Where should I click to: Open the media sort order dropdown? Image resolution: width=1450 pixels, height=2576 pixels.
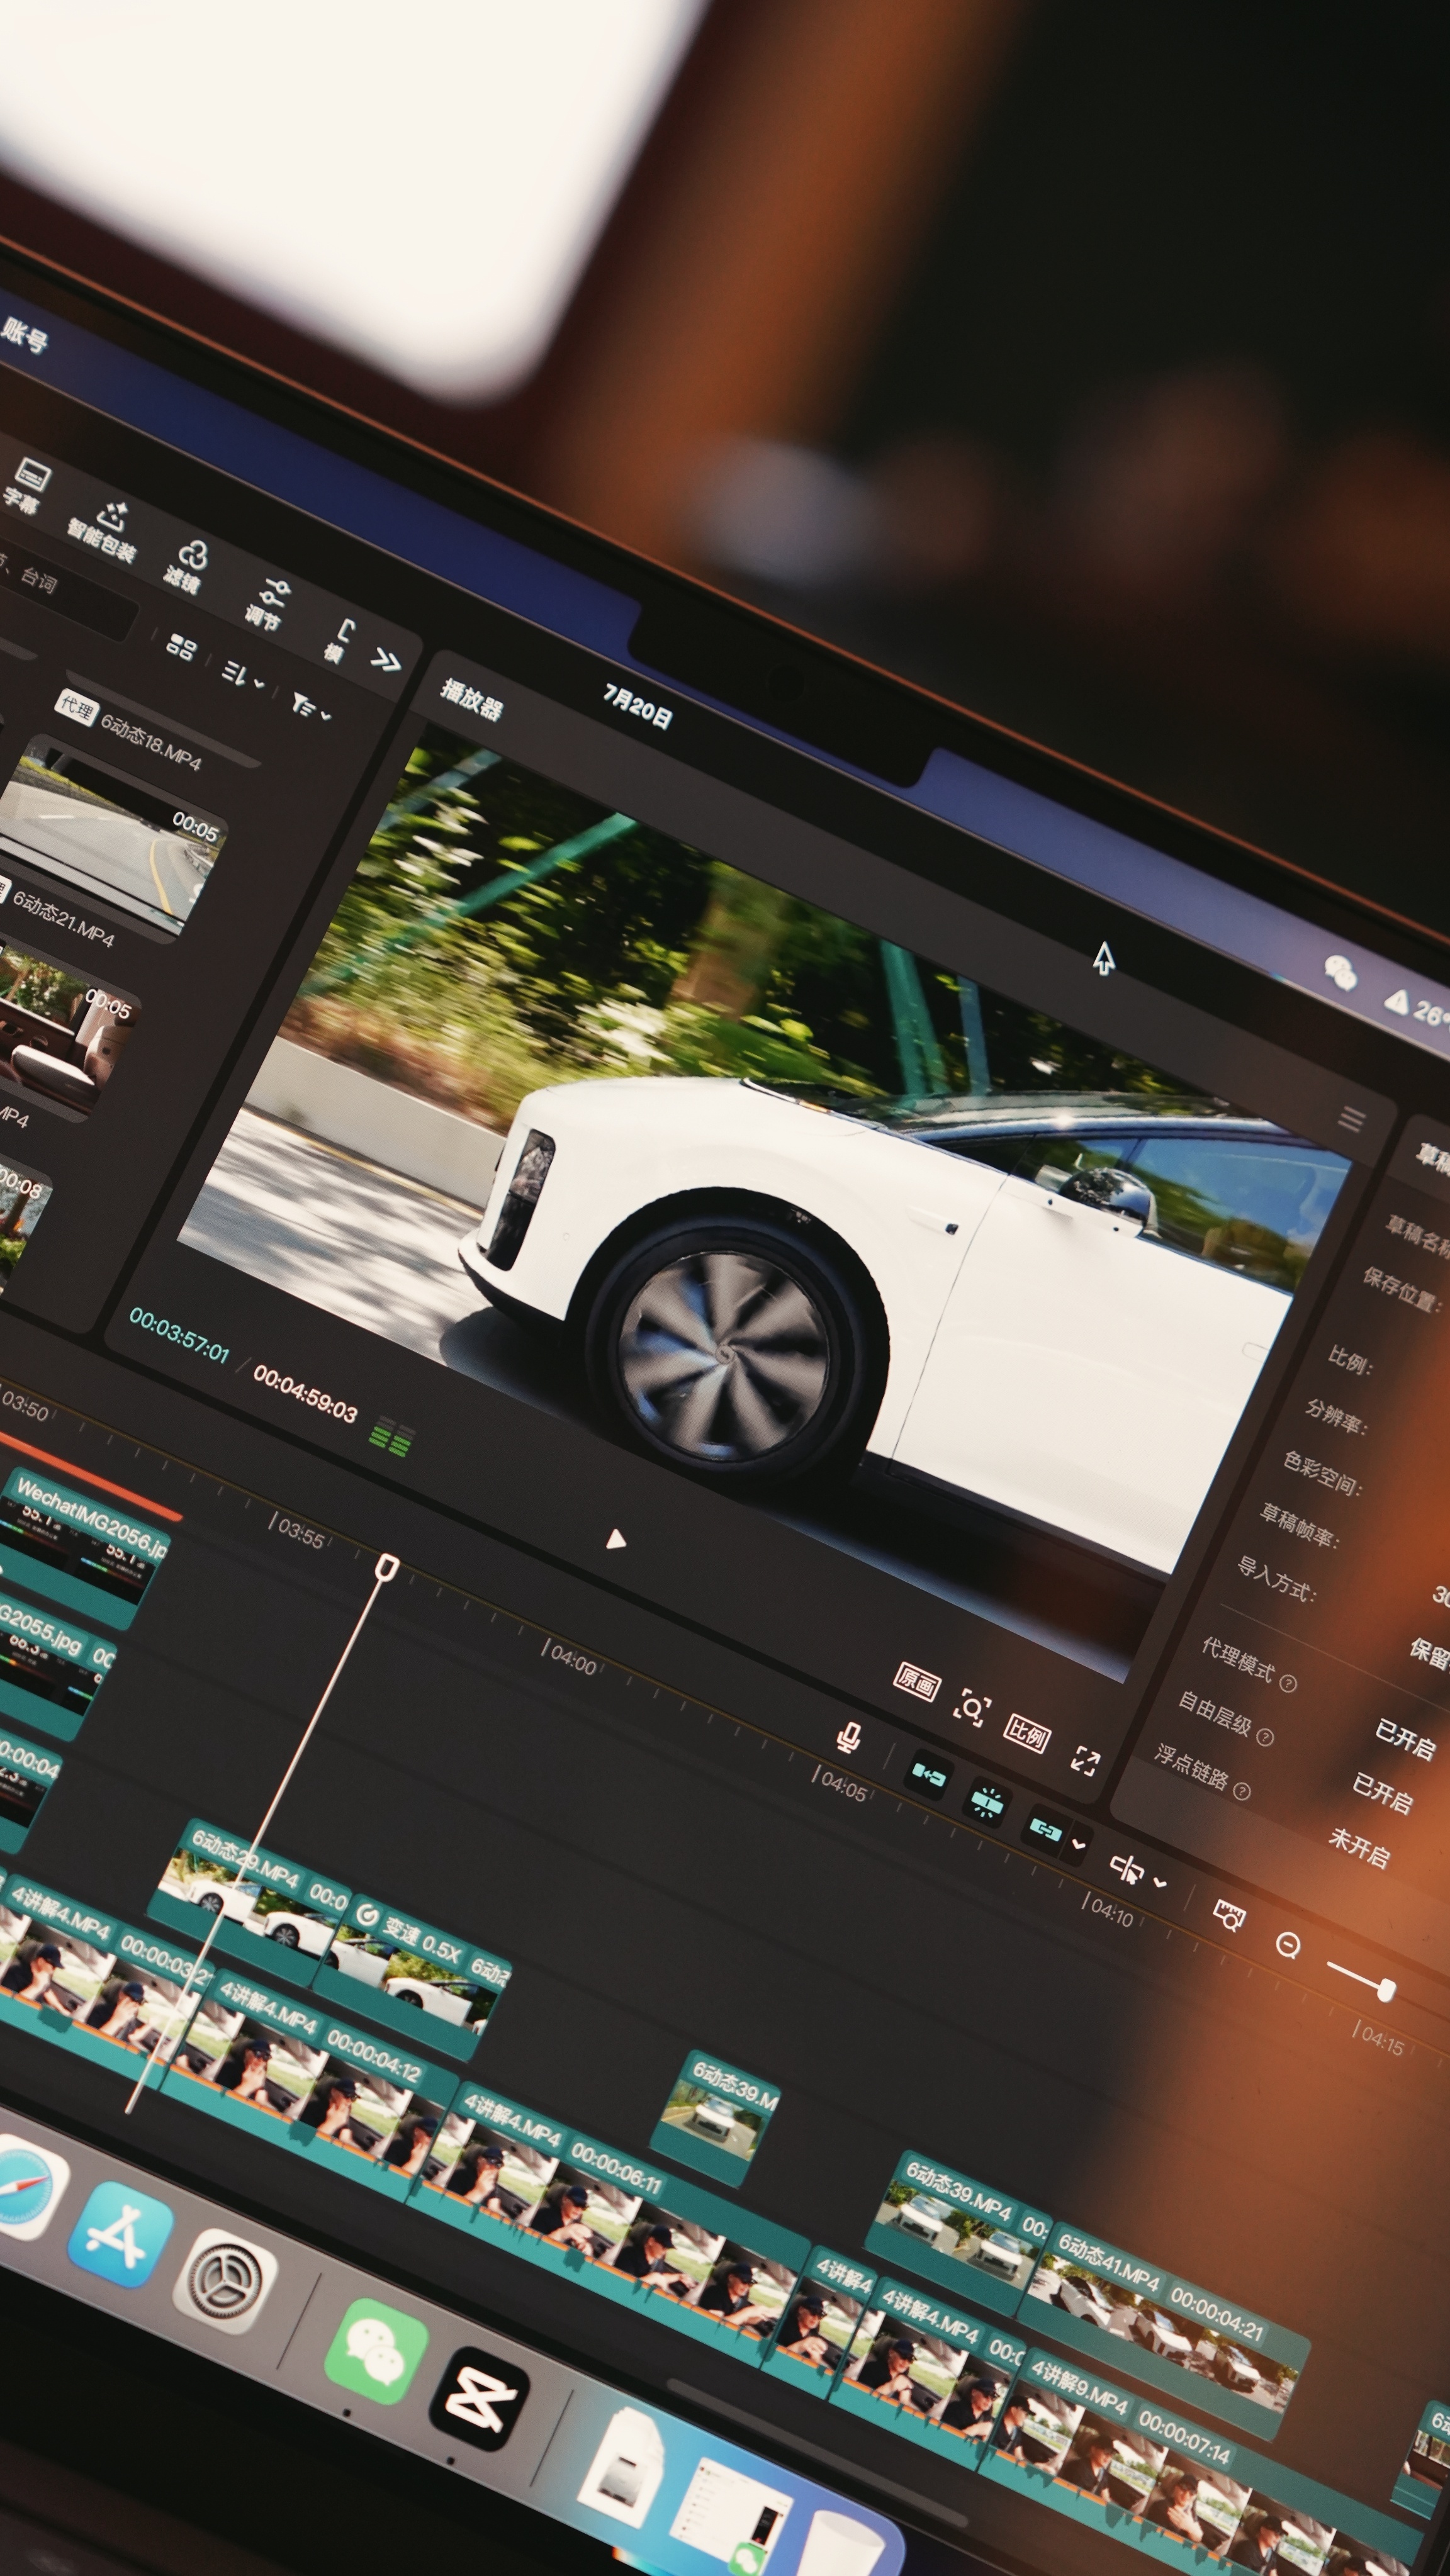pos(243,675)
